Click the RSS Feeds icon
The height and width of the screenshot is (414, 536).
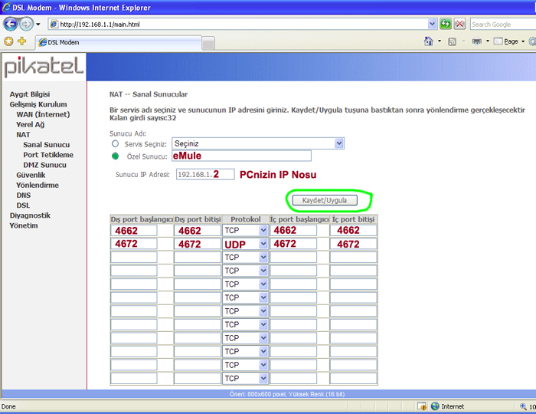click(452, 41)
